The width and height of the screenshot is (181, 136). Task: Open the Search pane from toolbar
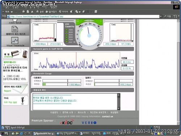[x=40, y=12]
